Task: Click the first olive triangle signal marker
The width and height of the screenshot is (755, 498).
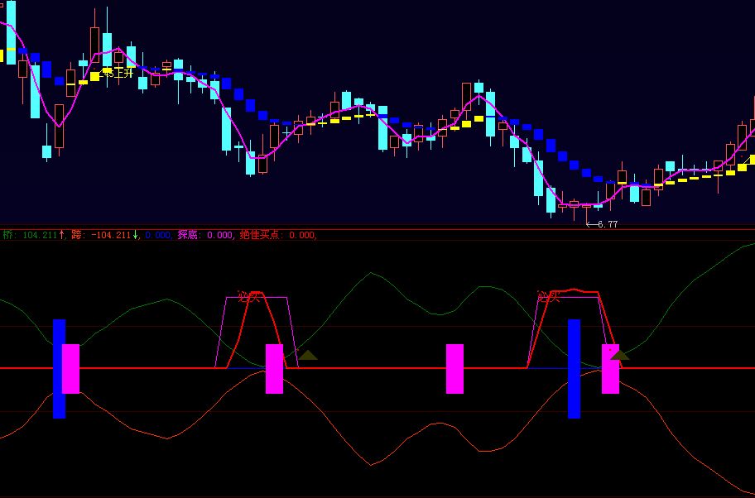Action: pyautogui.click(x=308, y=355)
